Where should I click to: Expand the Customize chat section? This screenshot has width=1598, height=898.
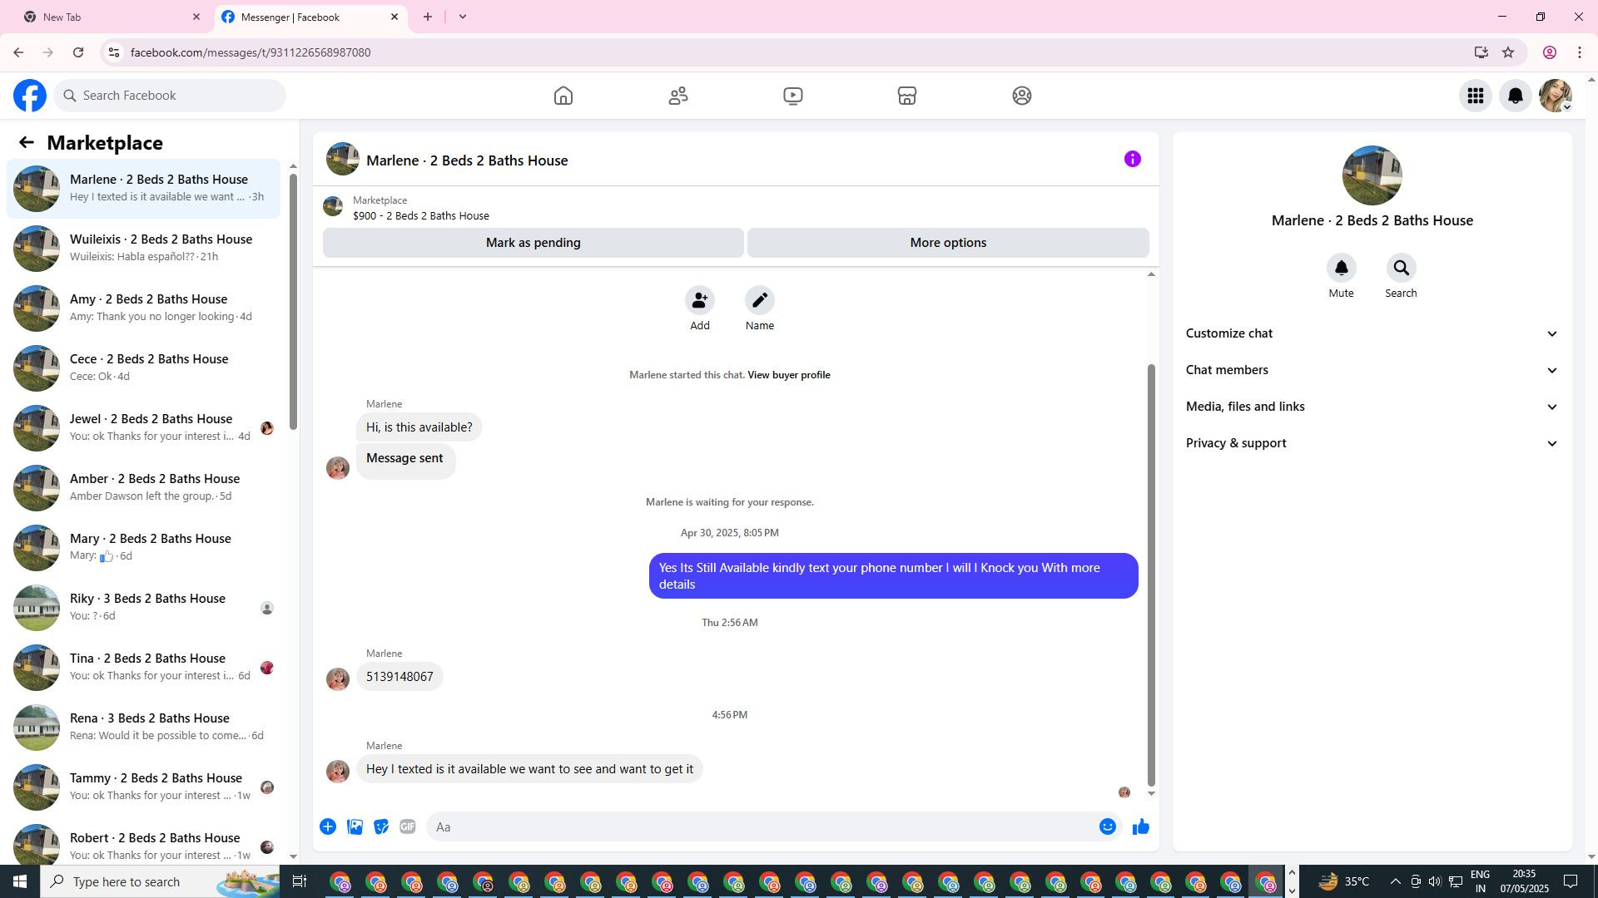(1372, 333)
